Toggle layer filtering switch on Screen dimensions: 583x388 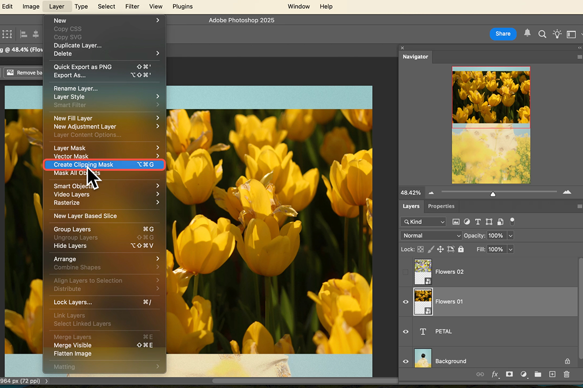click(512, 221)
